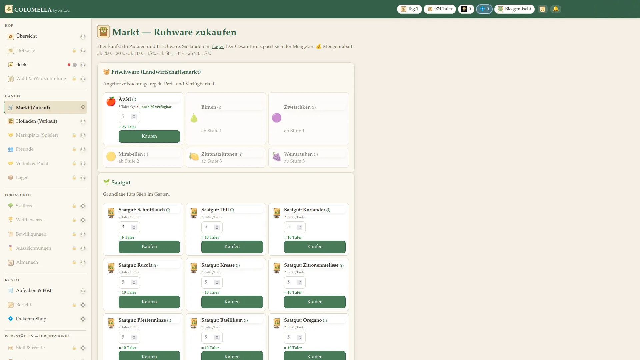Open info icon next to Hofladen (Verkauf)
Screen dimensions: 640x360
(x=83, y=121)
